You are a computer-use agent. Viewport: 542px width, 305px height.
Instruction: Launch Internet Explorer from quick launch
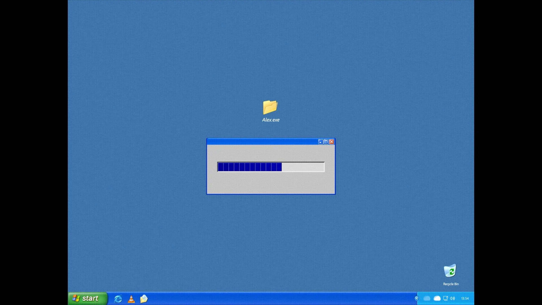pos(118,299)
